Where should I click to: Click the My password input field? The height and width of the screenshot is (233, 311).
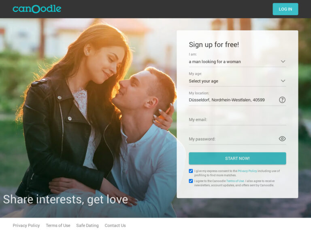tap(233, 139)
